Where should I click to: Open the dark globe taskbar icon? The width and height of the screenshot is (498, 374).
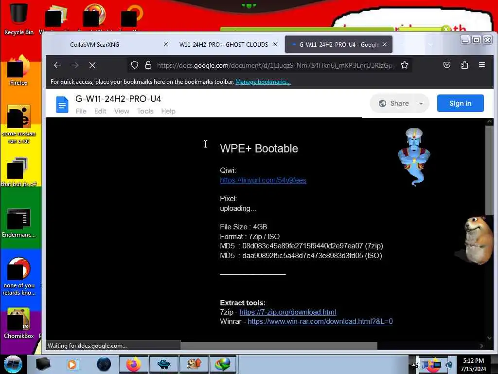[x=104, y=364]
